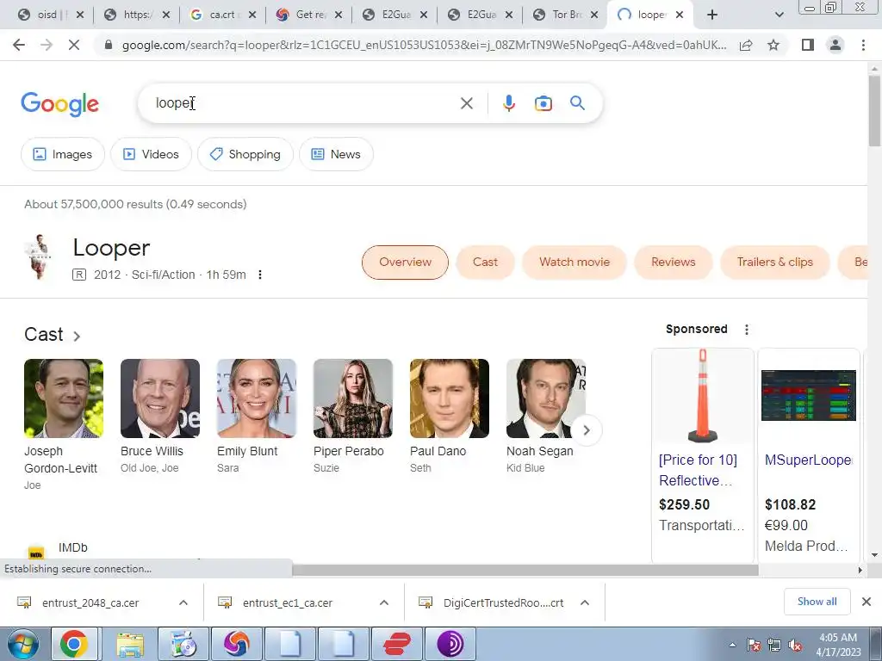Open the Chrome profile avatar
The width and height of the screenshot is (882, 661).
tap(835, 45)
